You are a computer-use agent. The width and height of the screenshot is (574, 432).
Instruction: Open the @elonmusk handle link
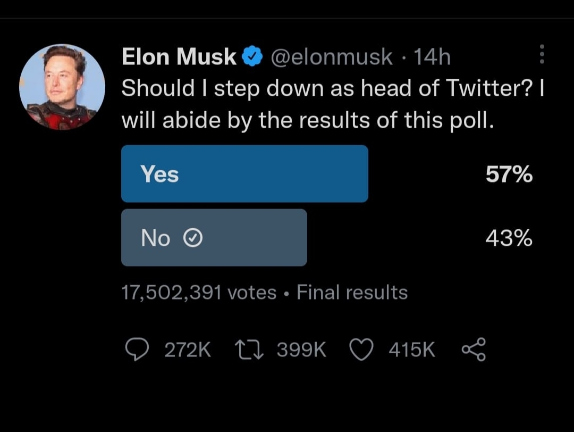pyautogui.click(x=332, y=56)
